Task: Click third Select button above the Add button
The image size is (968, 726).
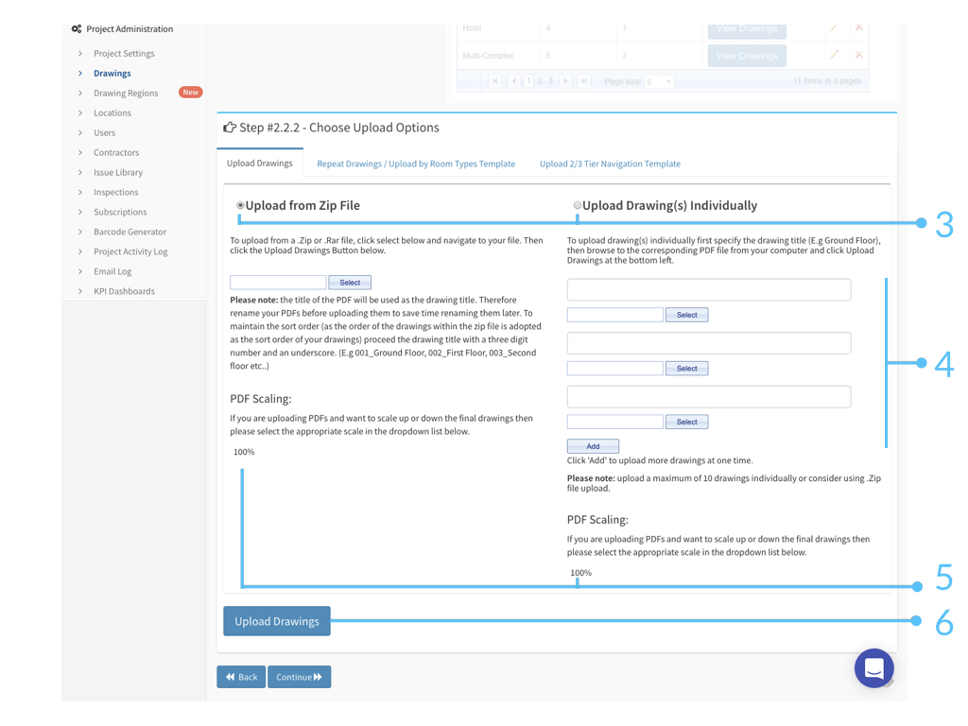Action: (686, 422)
